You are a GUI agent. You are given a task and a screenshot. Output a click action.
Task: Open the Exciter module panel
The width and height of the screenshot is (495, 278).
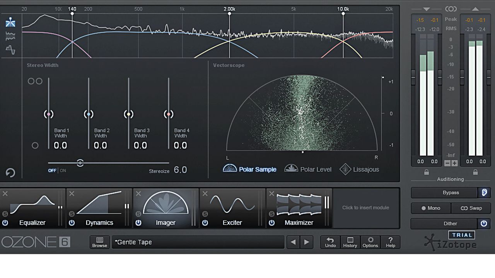(x=232, y=208)
